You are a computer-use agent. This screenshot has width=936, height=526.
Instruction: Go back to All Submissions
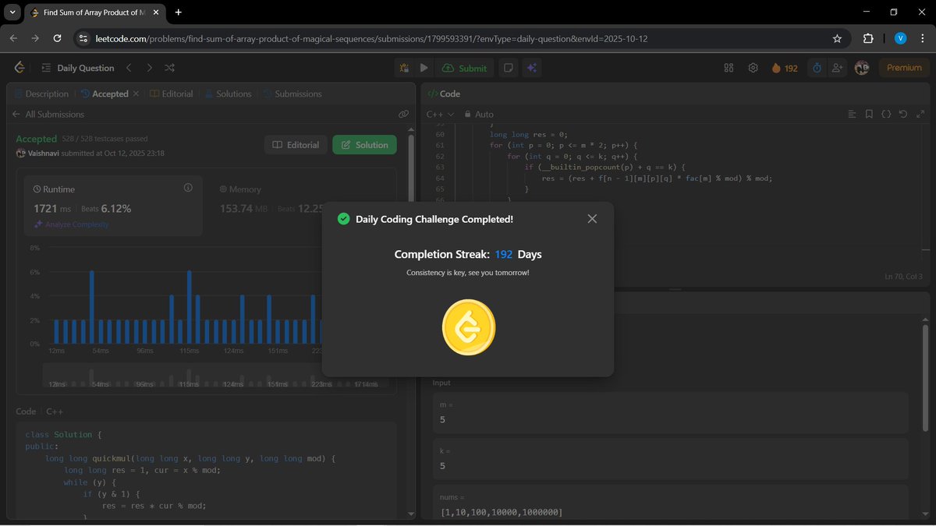pyautogui.click(x=48, y=114)
